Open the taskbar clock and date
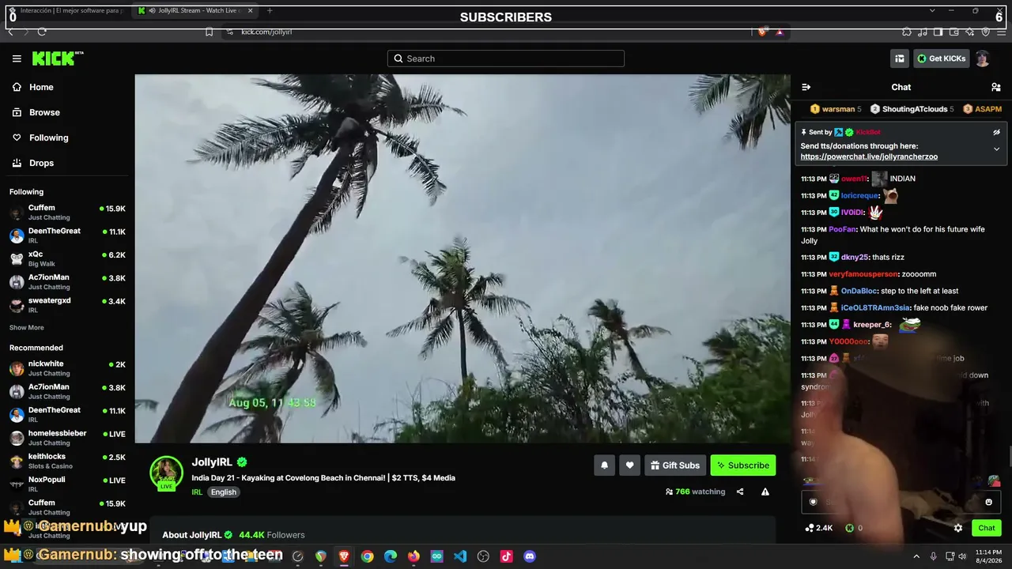Image resolution: width=1012 pixels, height=569 pixels. pyautogui.click(x=988, y=556)
